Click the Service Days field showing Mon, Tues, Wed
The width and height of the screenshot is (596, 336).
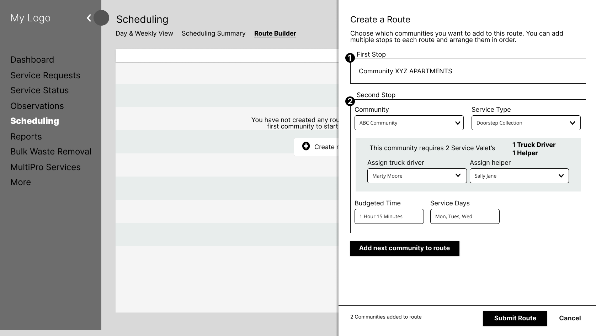tap(465, 216)
